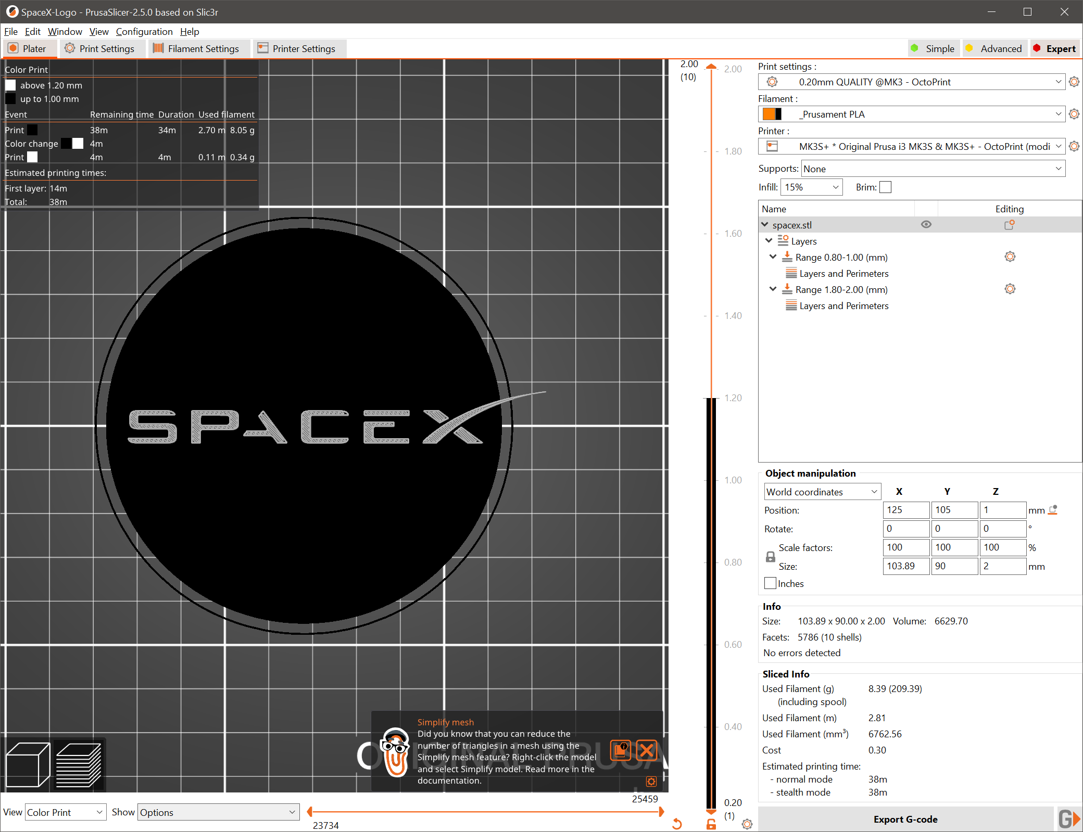Click the Export G-code button
Screen dimensions: 1083x832
tap(905, 818)
